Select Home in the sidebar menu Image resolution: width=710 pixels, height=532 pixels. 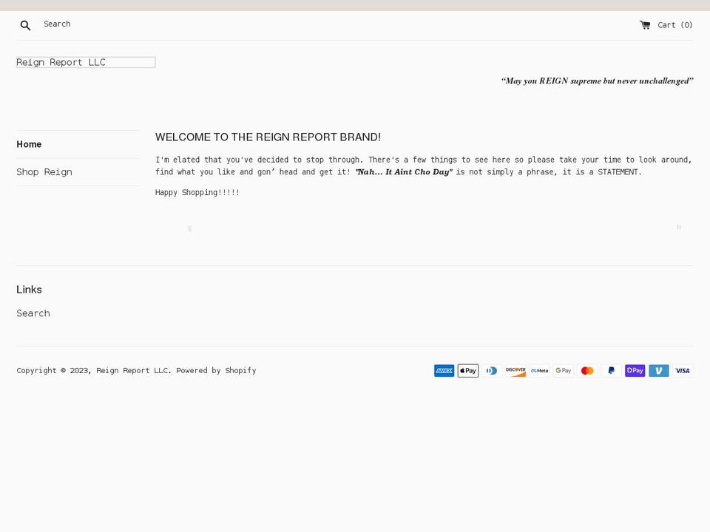pos(29,144)
